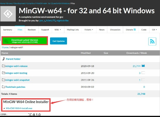Click folder icon beside mingw-w64-testing
Viewport: 160px width, 117px height.
4,73
